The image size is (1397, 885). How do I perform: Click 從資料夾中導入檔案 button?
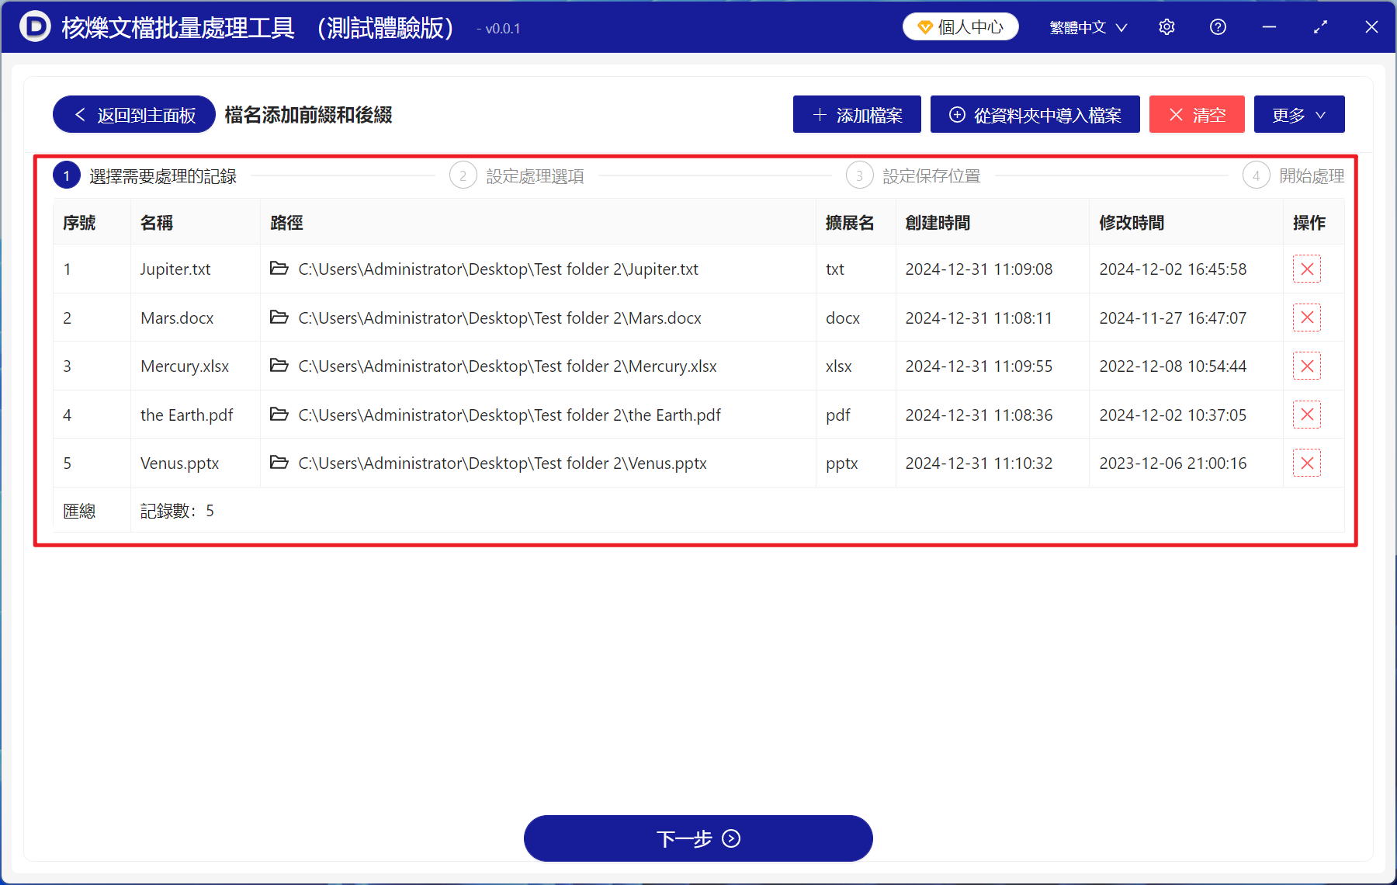[1035, 115]
